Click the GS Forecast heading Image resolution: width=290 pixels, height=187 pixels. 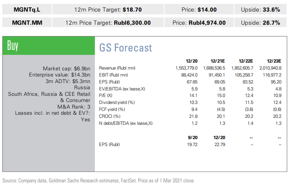pos(126,48)
